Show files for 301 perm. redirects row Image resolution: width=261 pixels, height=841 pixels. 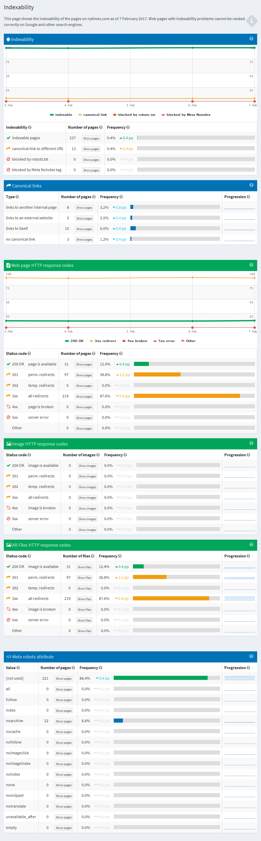point(84,577)
